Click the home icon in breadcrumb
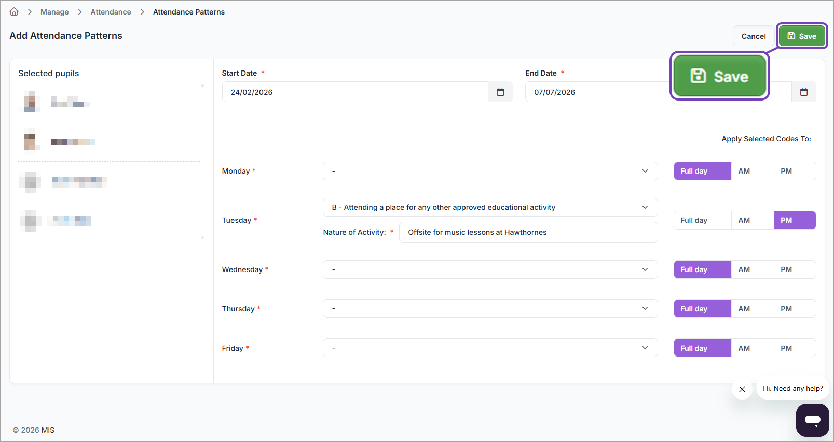This screenshot has height=442, width=834. pyautogui.click(x=14, y=11)
